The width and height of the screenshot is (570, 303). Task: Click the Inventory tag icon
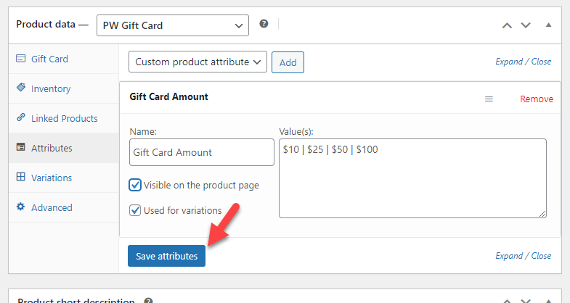click(21, 88)
